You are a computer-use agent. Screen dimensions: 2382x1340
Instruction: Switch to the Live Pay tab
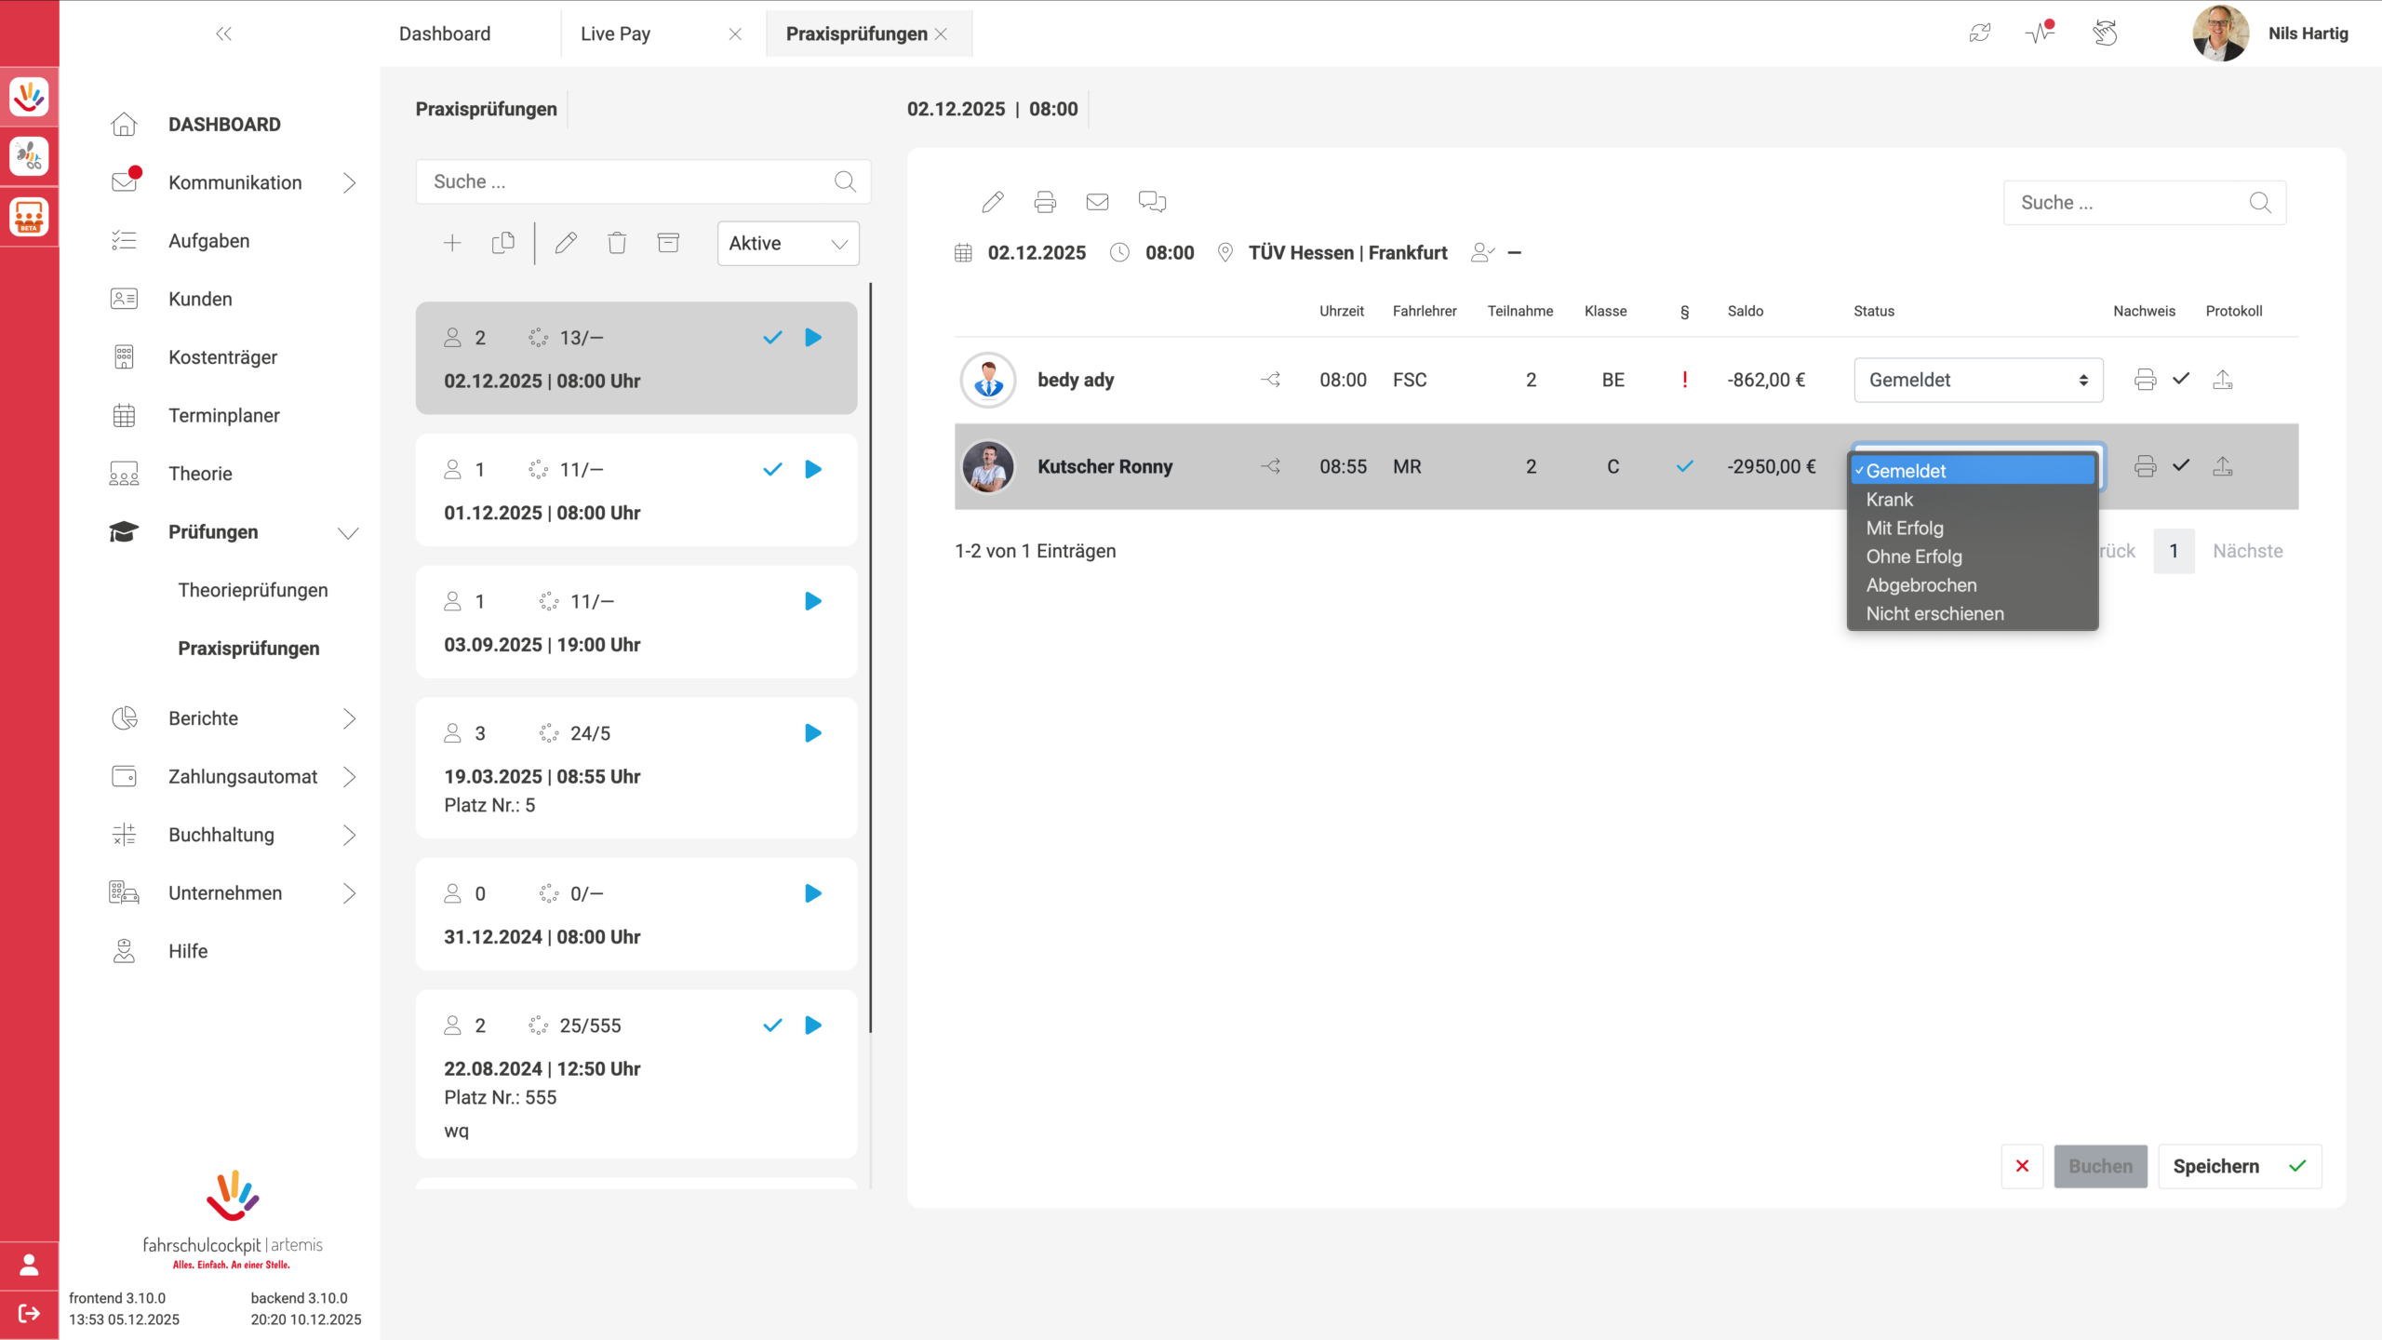(x=615, y=33)
